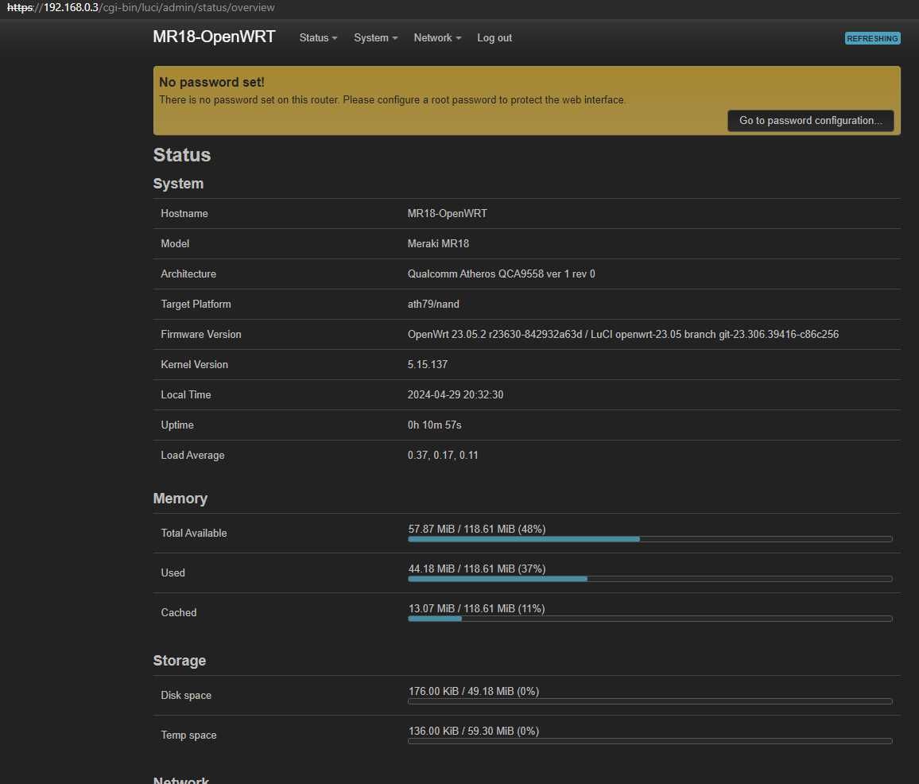
Task: Select the kernel version 5.15.137
Action: pos(427,364)
